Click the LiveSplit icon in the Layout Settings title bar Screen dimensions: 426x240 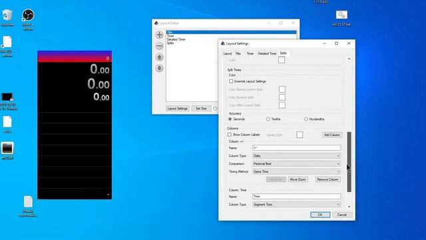[223, 43]
